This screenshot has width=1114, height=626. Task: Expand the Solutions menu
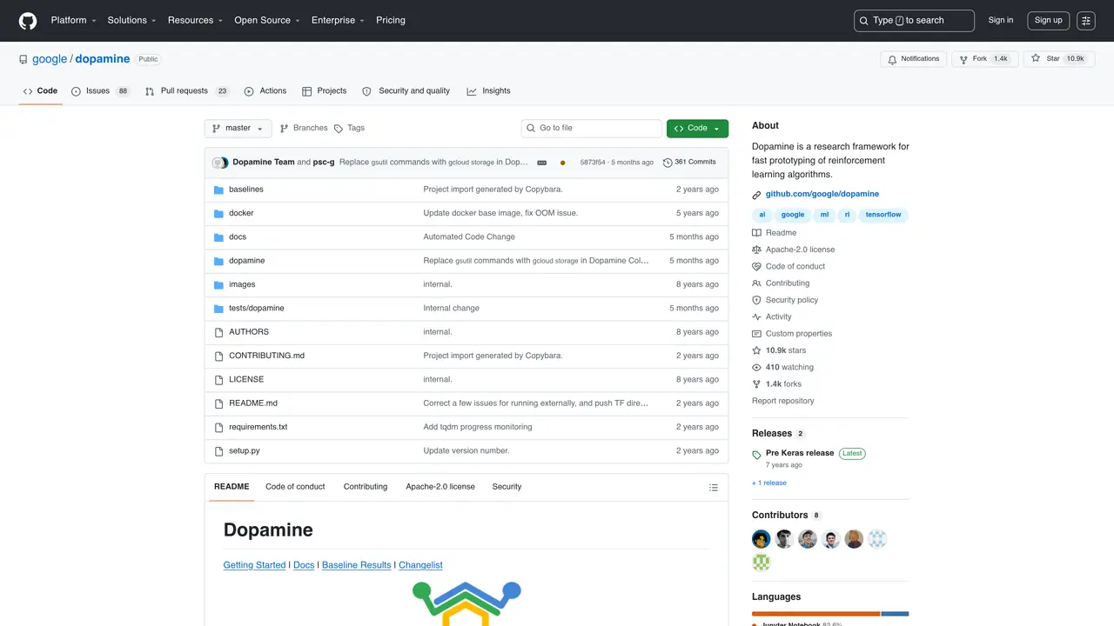coord(131,20)
